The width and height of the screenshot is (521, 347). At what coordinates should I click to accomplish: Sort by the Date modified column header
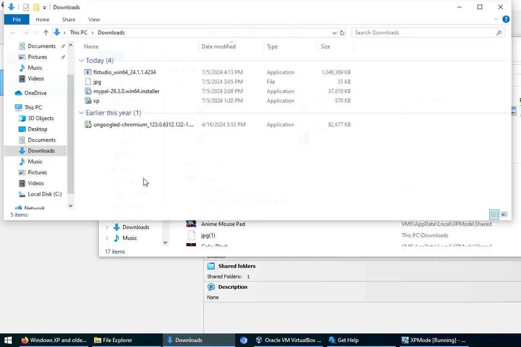(218, 47)
